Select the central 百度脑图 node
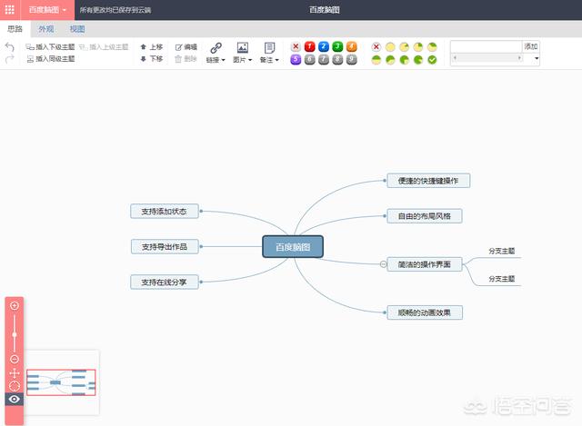The height and width of the screenshot is (426, 582). [293, 246]
